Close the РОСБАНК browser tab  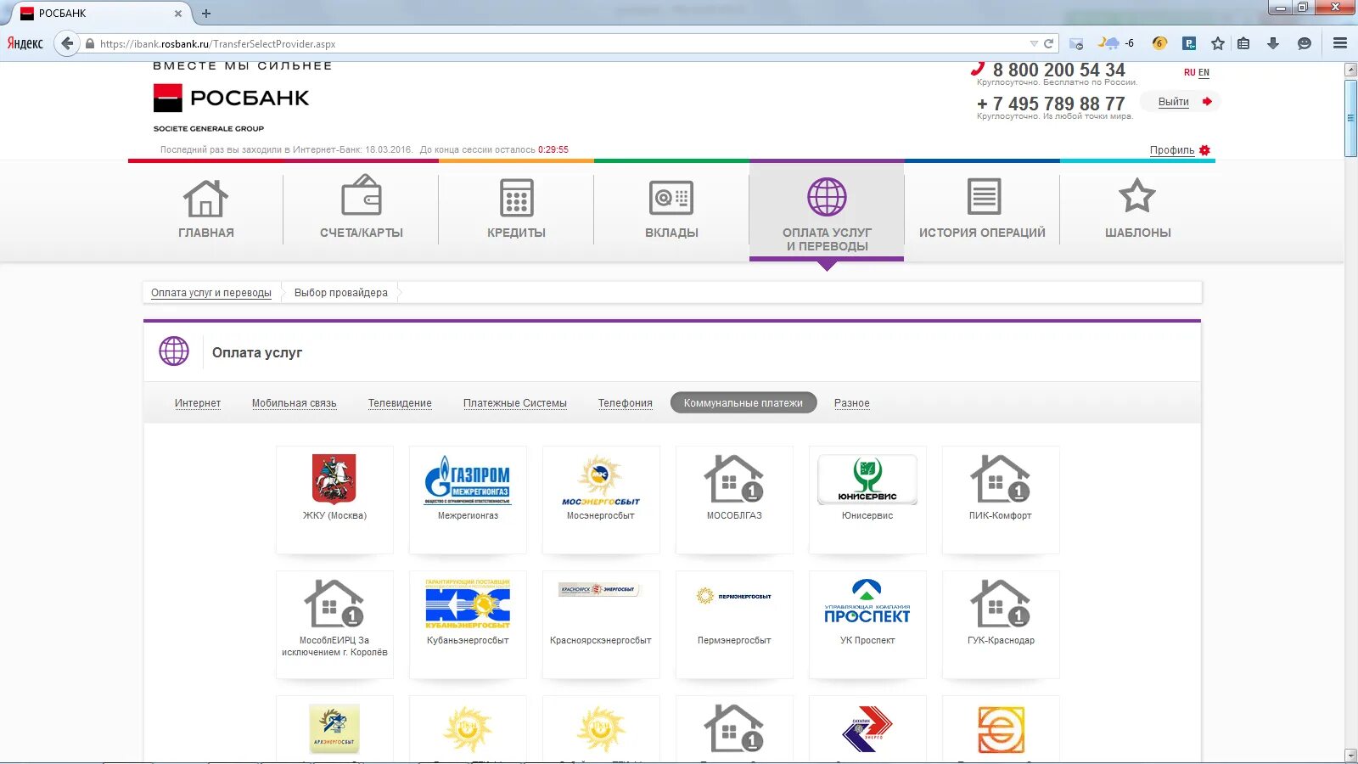(177, 14)
